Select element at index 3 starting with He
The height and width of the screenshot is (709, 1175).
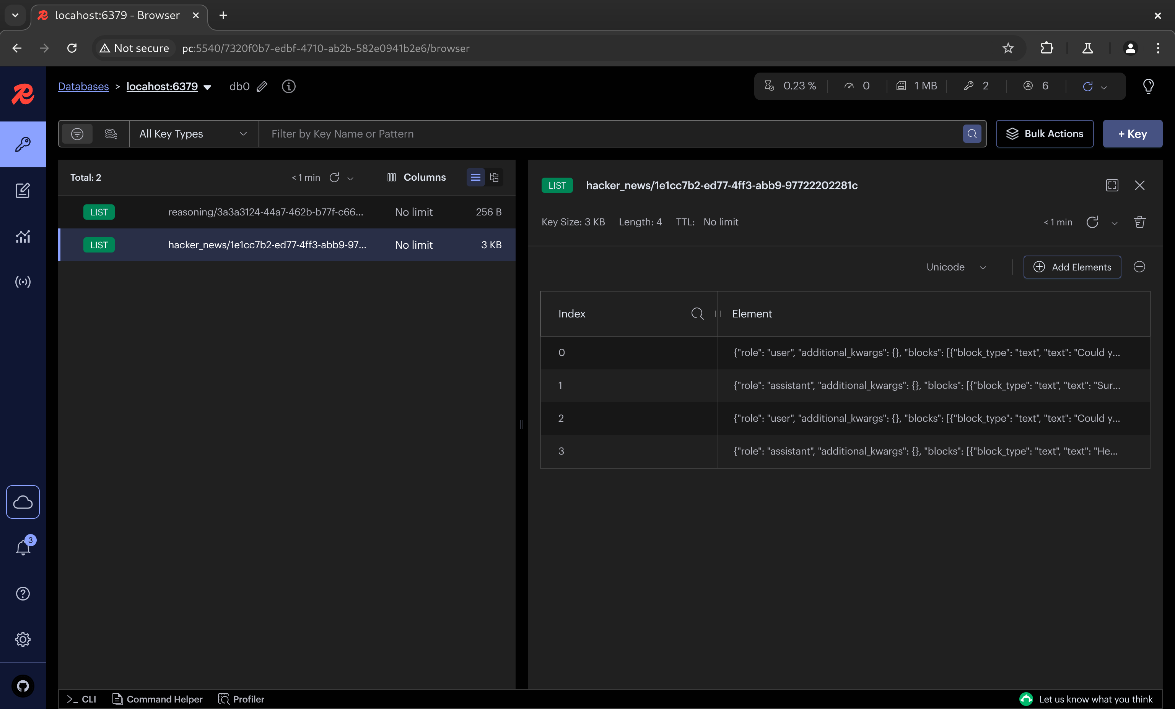(845, 452)
